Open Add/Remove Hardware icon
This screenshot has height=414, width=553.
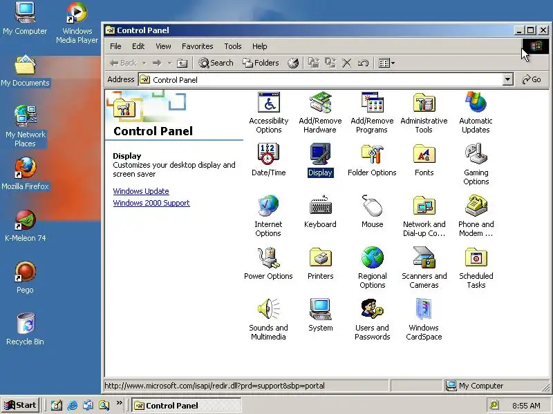click(x=320, y=112)
